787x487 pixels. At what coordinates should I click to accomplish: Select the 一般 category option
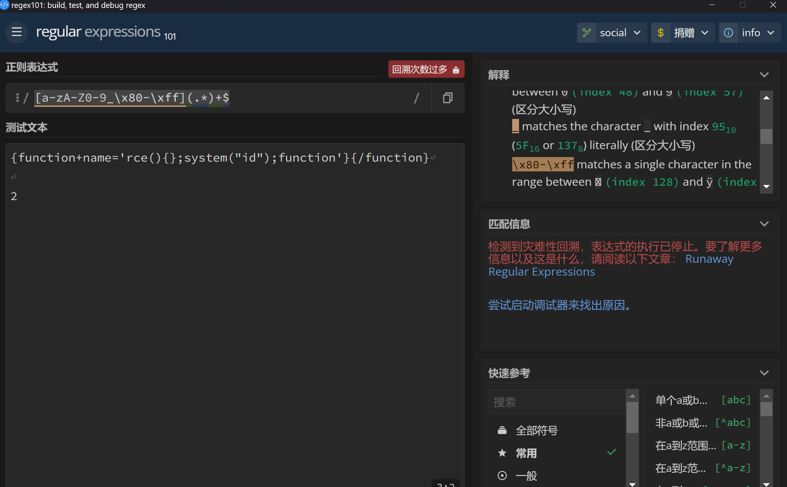point(526,476)
